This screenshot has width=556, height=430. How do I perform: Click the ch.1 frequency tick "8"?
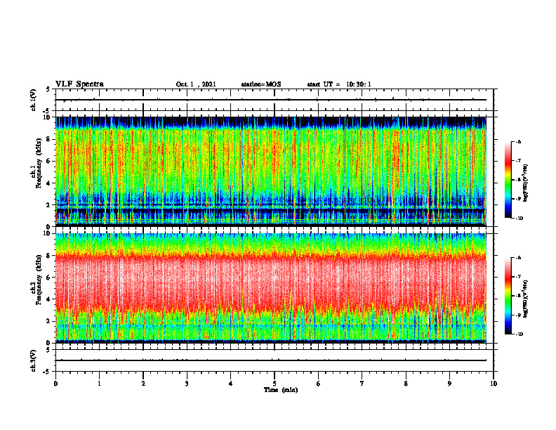(48, 139)
